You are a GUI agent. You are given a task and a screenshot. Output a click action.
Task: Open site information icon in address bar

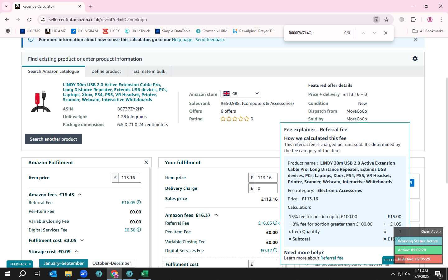click(43, 20)
